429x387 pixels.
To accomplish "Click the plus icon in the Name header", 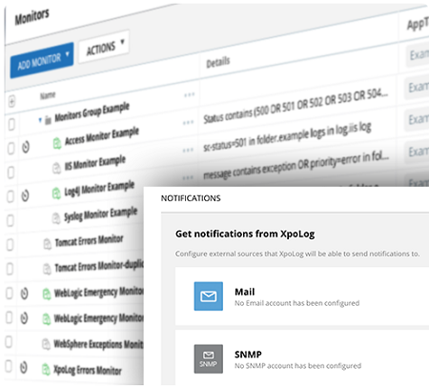I will coord(11,102).
